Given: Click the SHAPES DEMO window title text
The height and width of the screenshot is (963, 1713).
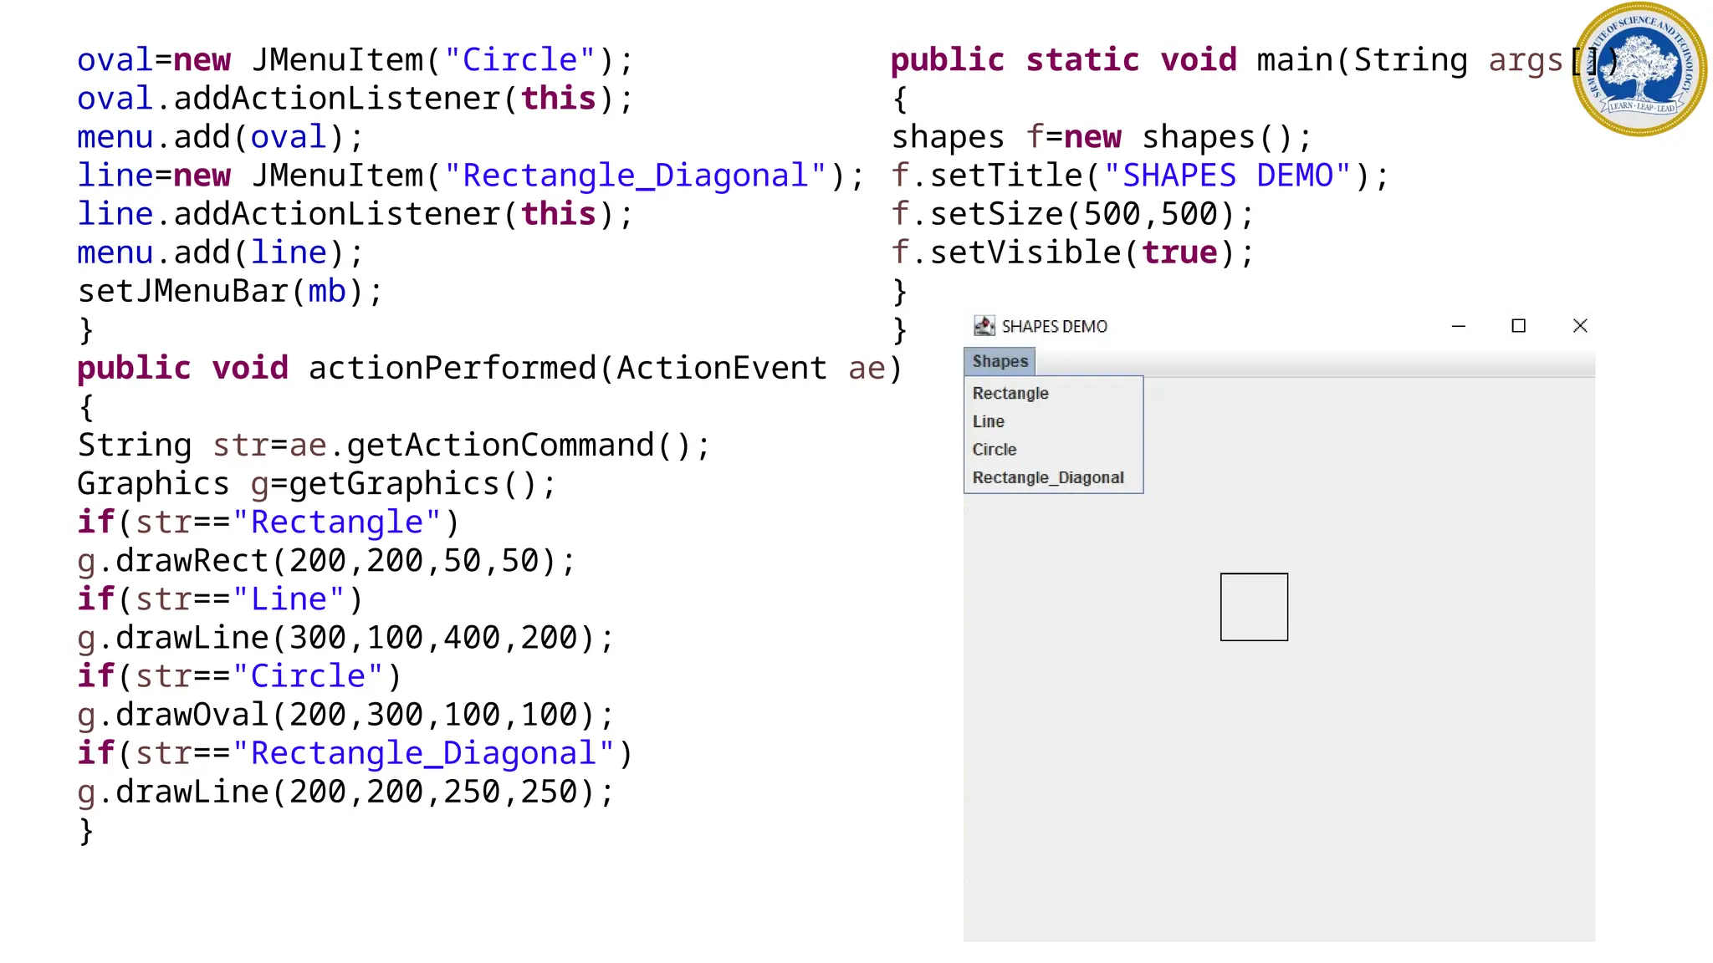Looking at the screenshot, I should 1055,327.
